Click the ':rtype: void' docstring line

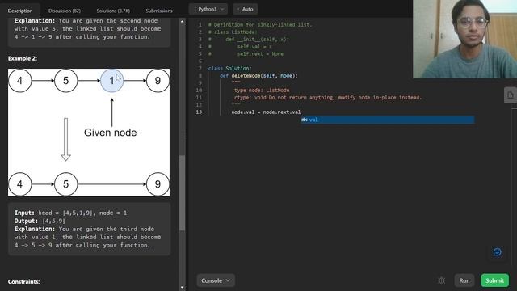point(326,97)
